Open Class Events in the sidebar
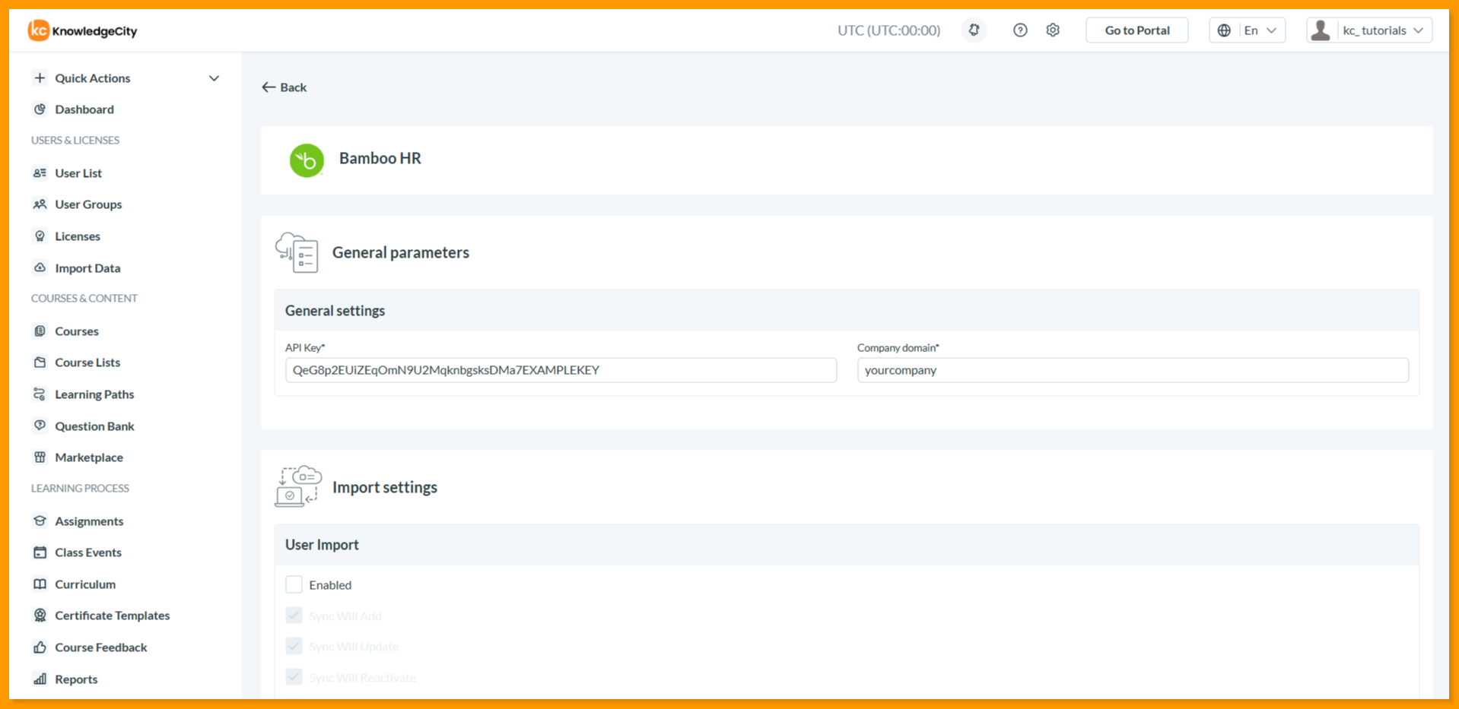 coord(88,552)
